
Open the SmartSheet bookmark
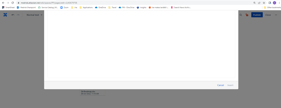(8, 8)
